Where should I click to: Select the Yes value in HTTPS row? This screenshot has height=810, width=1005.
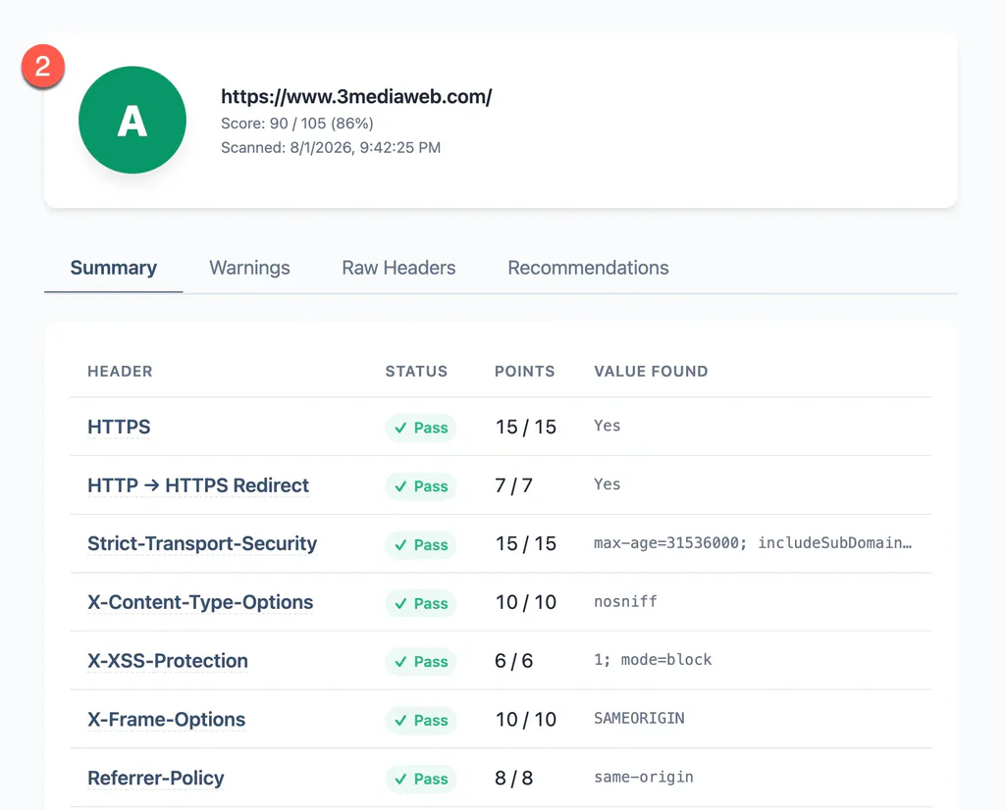coord(607,426)
